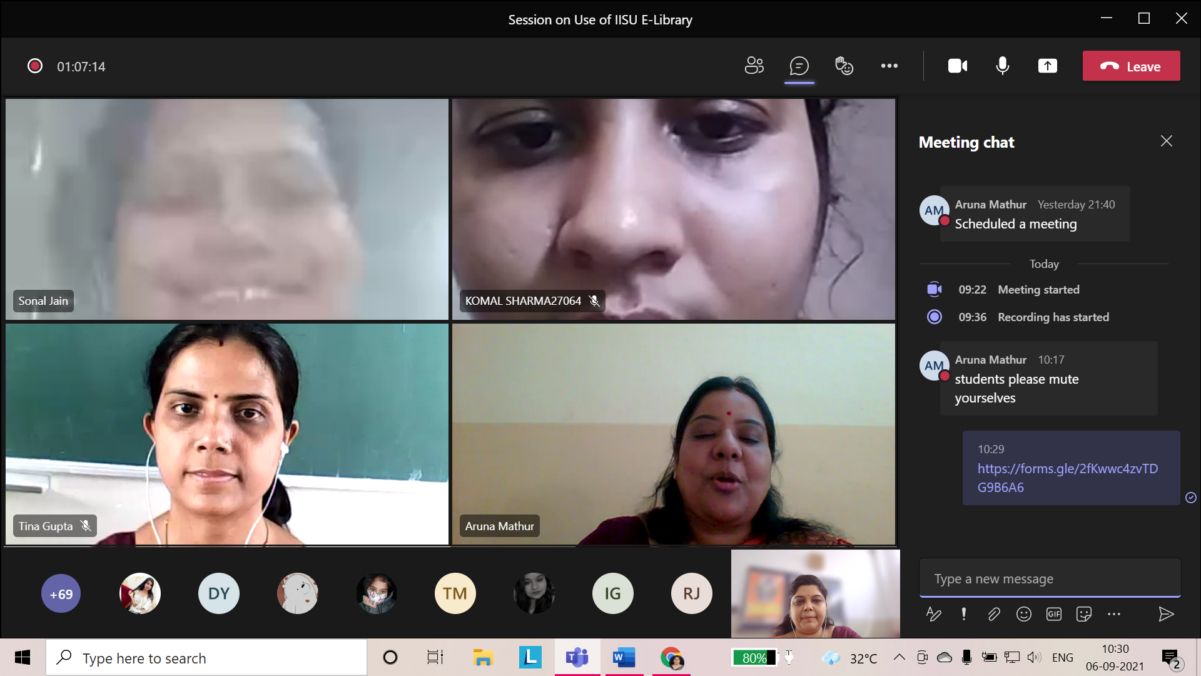Open the sticker picker
Screen dimensions: 1201x676
point(1083,614)
